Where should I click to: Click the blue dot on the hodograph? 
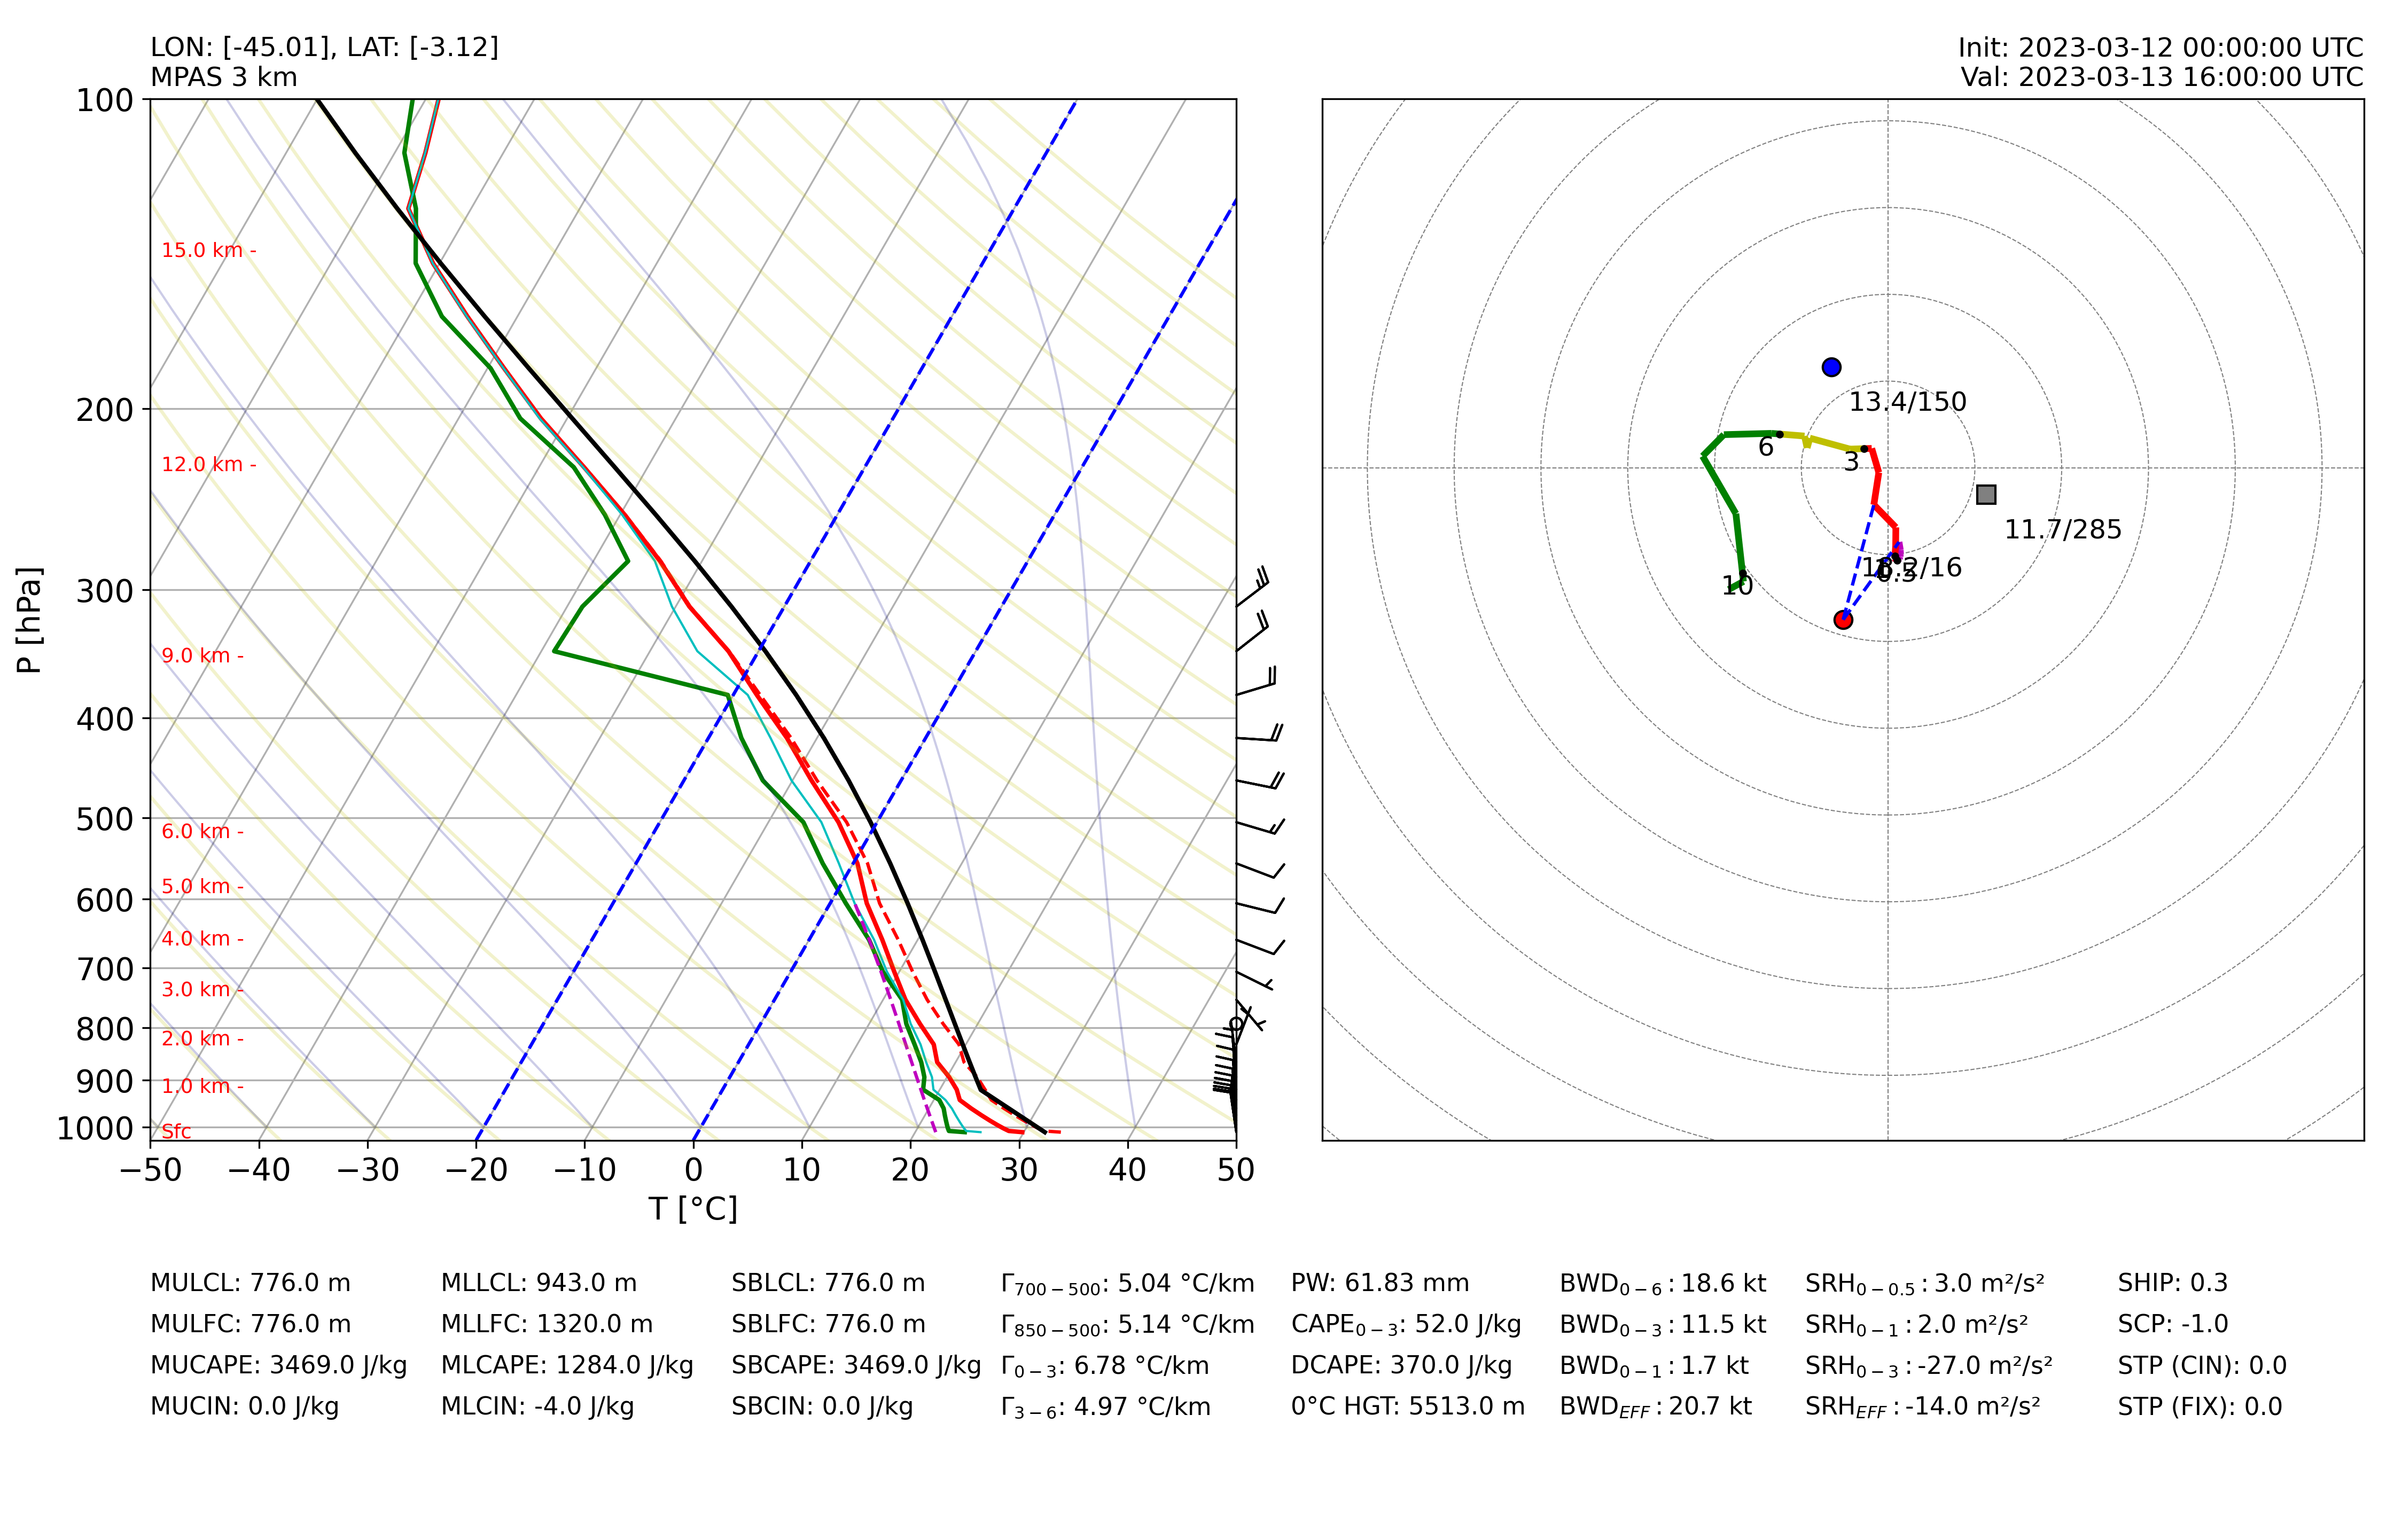(1831, 367)
